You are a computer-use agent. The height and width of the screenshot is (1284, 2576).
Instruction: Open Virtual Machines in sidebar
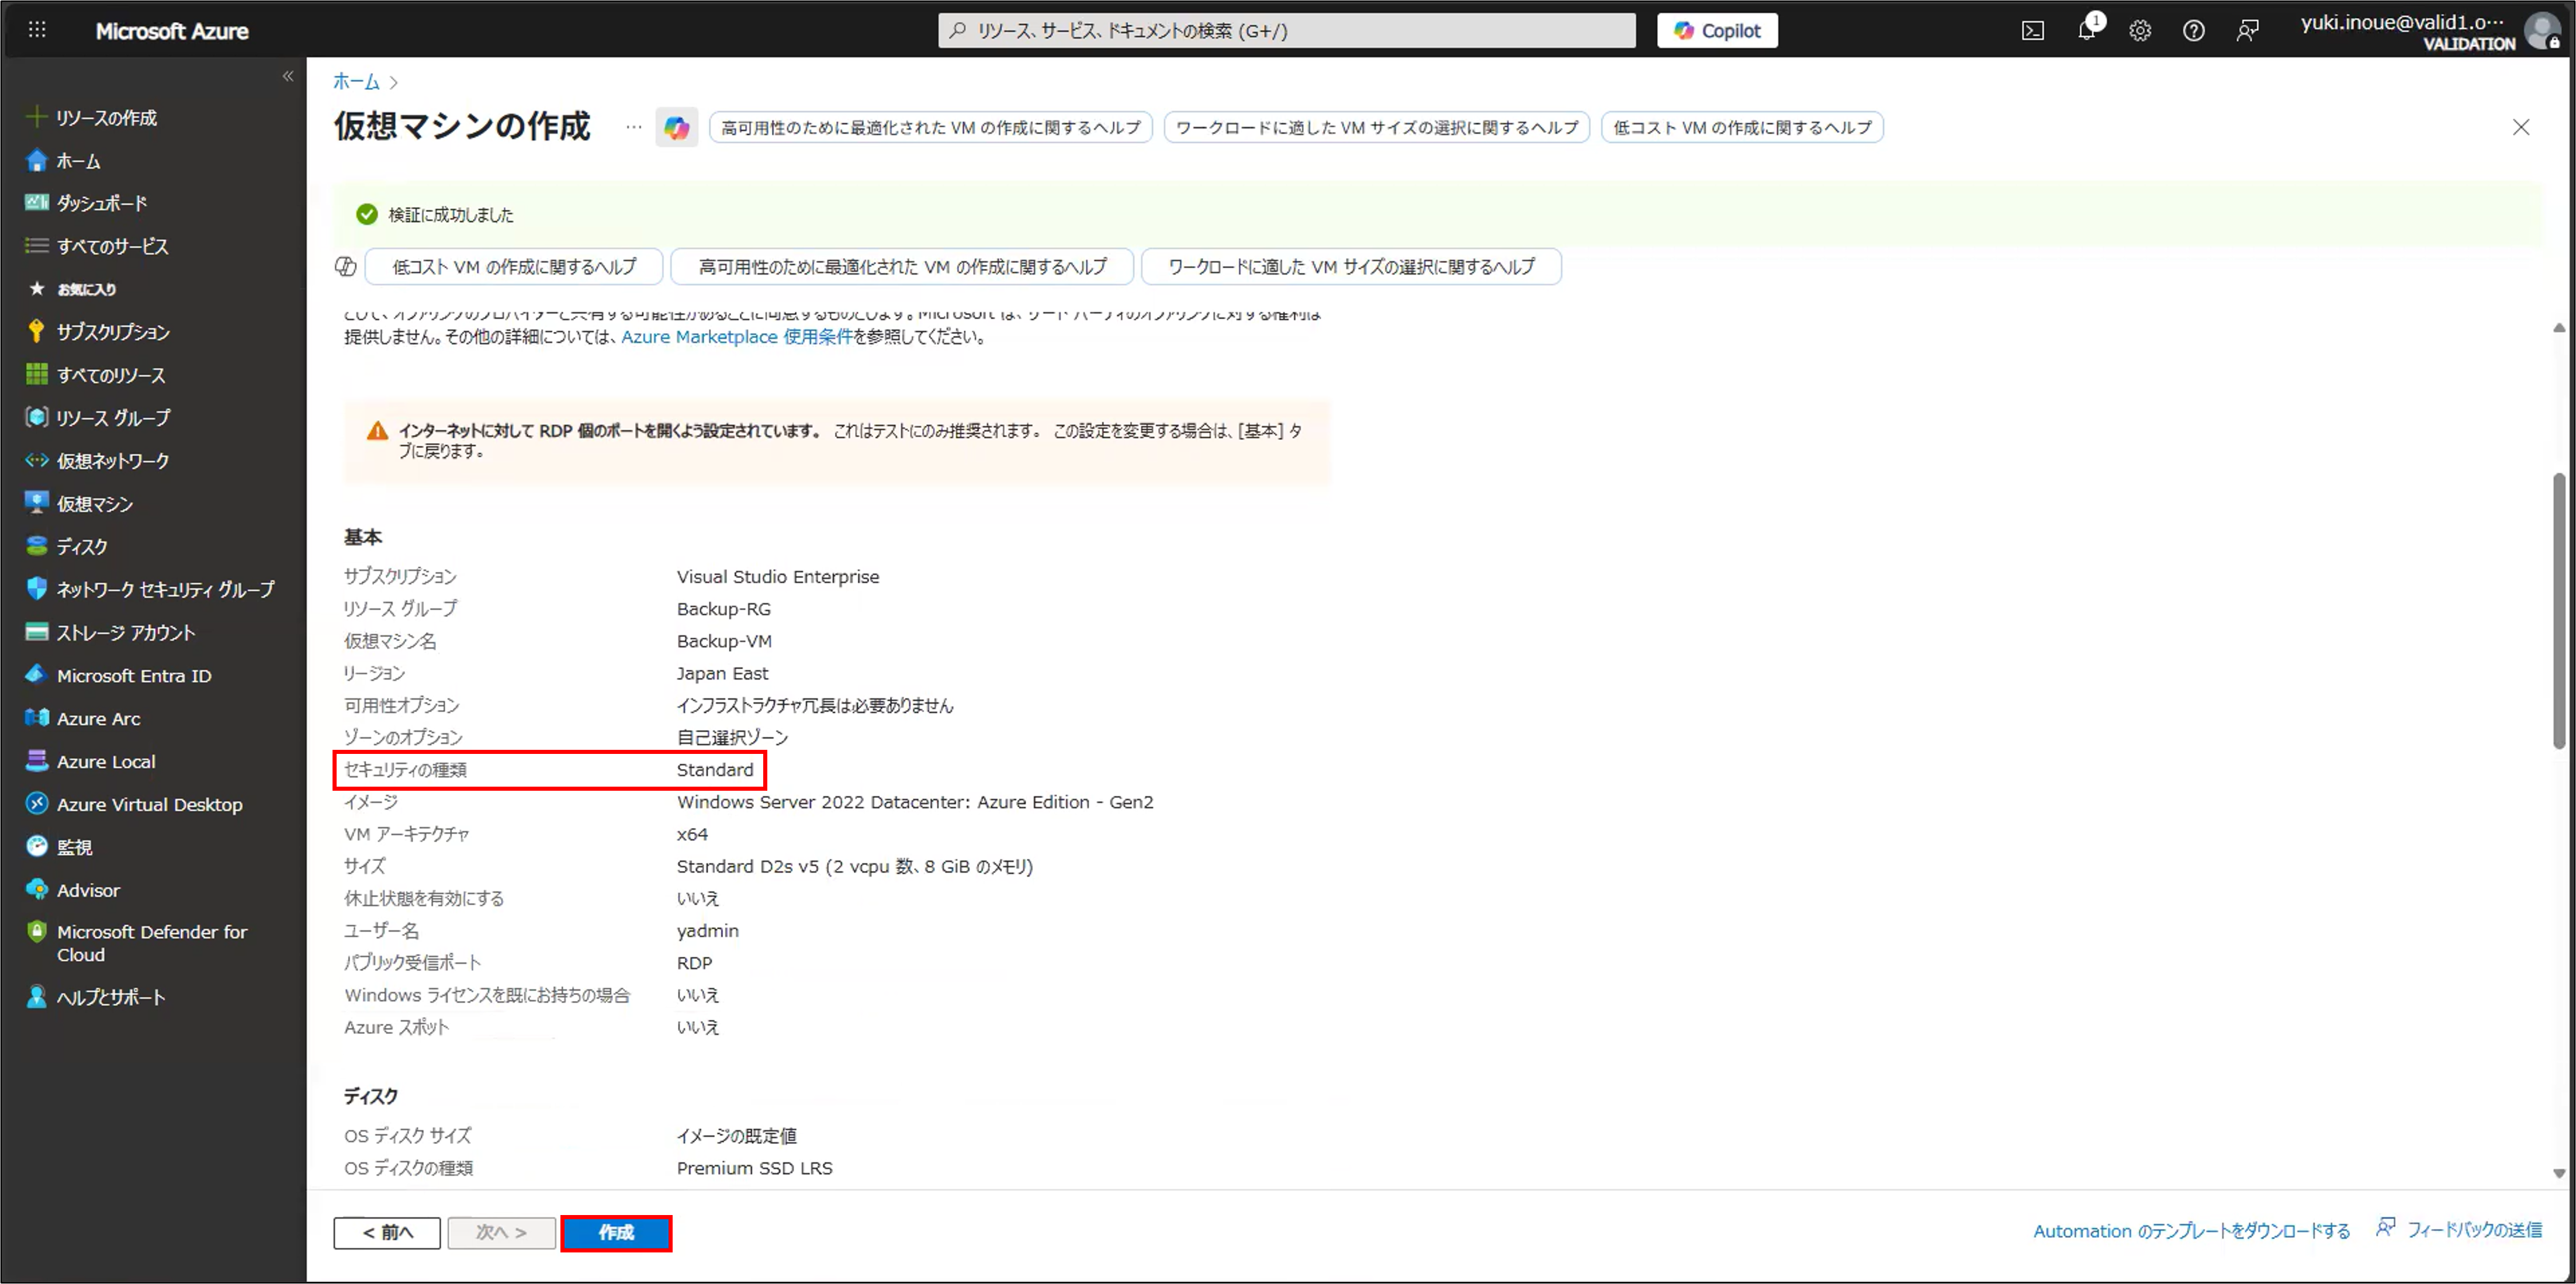94,504
